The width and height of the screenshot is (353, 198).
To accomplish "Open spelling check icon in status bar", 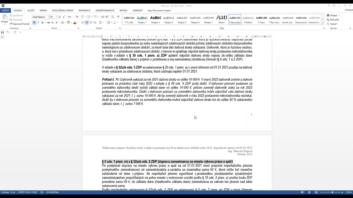I will click(42, 192).
